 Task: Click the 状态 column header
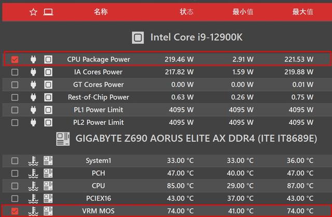pos(187,11)
